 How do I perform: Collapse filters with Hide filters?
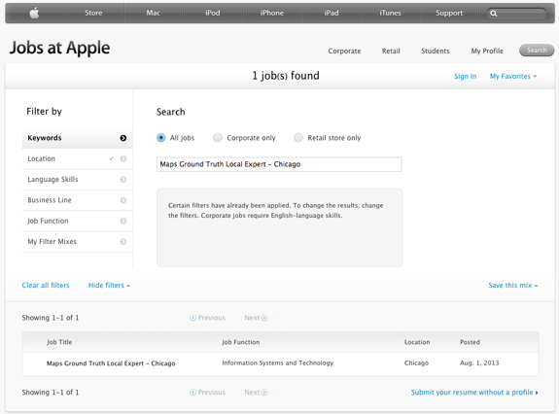[109, 286]
